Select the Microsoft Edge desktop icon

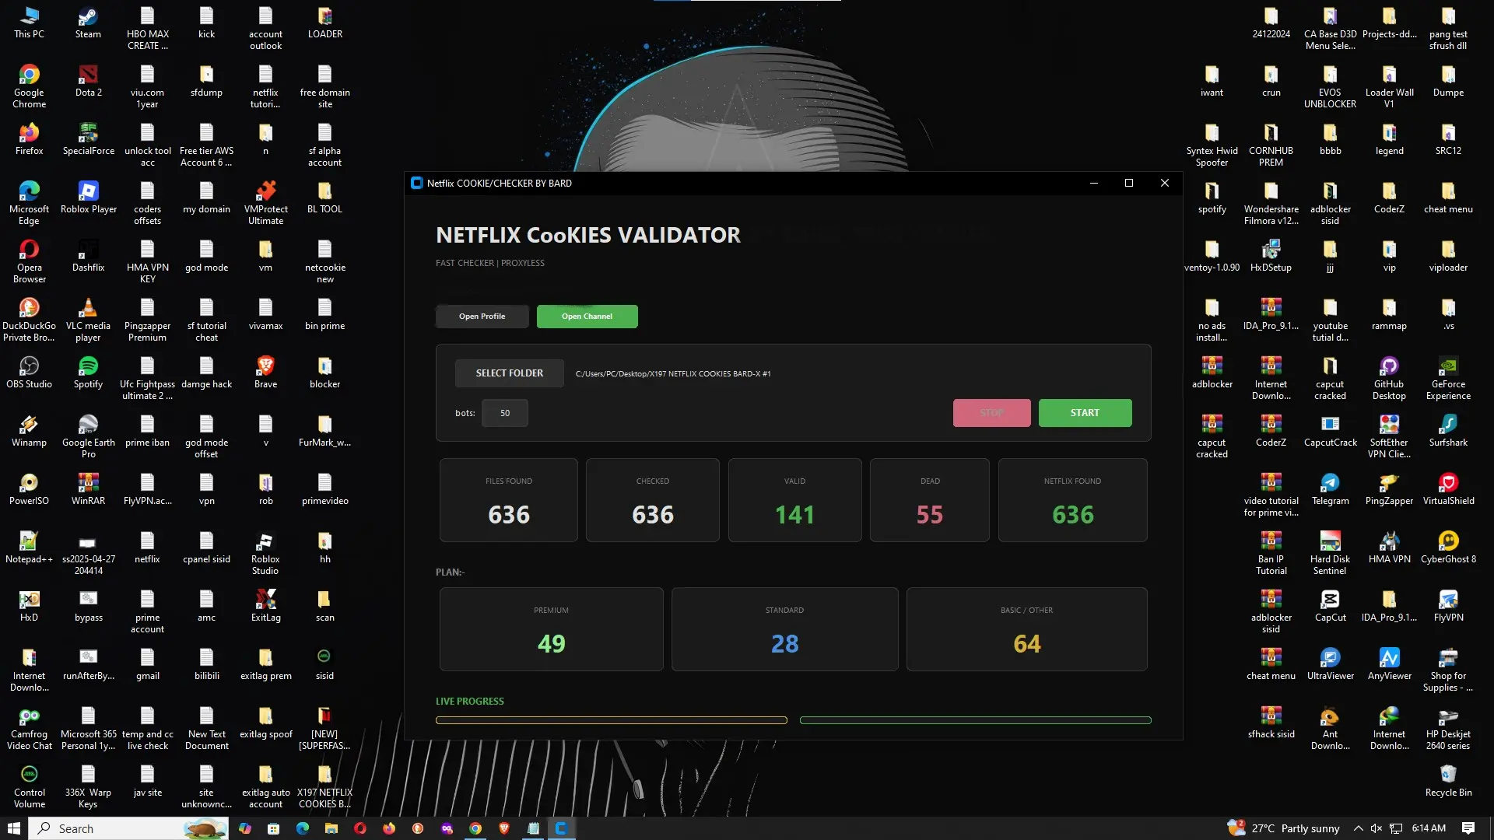pyautogui.click(x=29, y=204)
